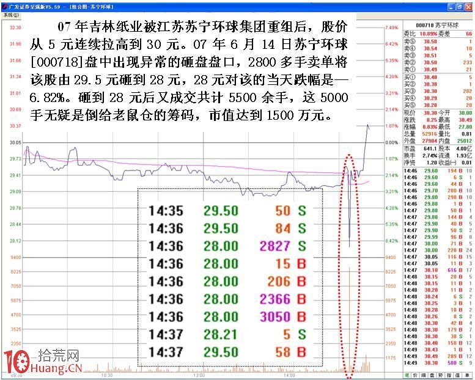475x380 pixels.
Task: Click the 广发证券 app icon in title bar
Action: click(4, 7)
